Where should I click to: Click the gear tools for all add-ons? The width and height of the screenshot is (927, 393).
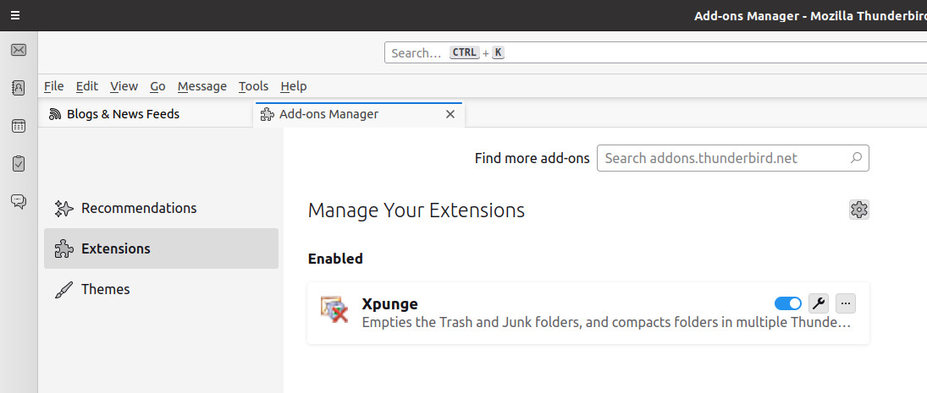click(859, 210)
